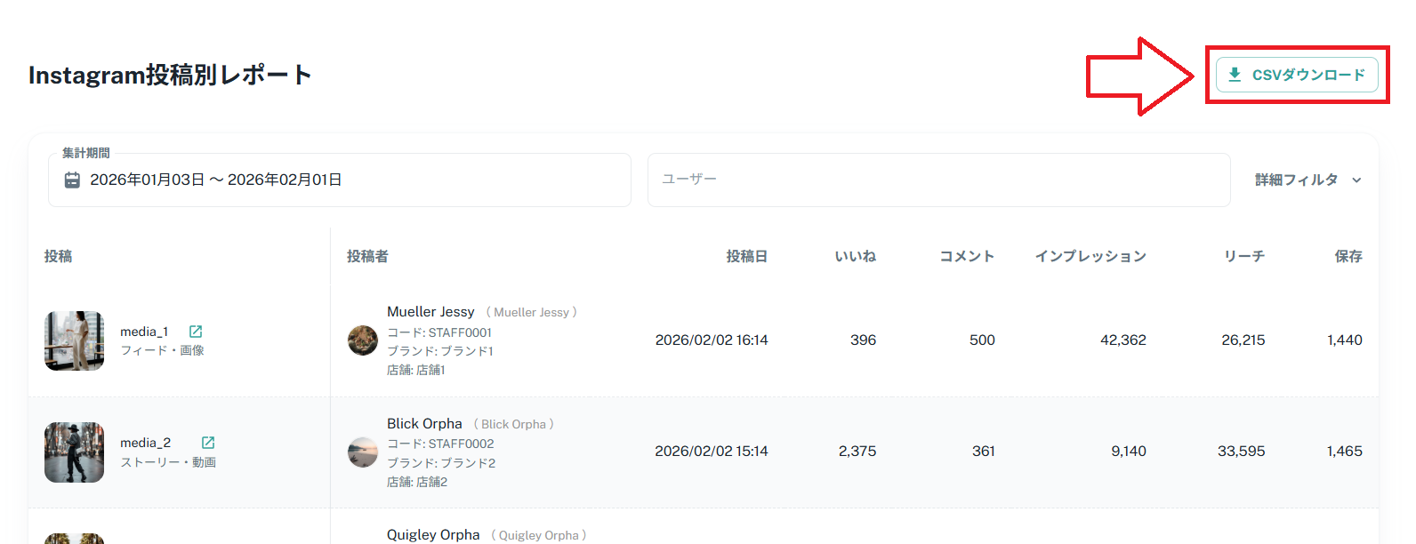
Task: Open media_2 post thumbnail
Action: [75, 452]
